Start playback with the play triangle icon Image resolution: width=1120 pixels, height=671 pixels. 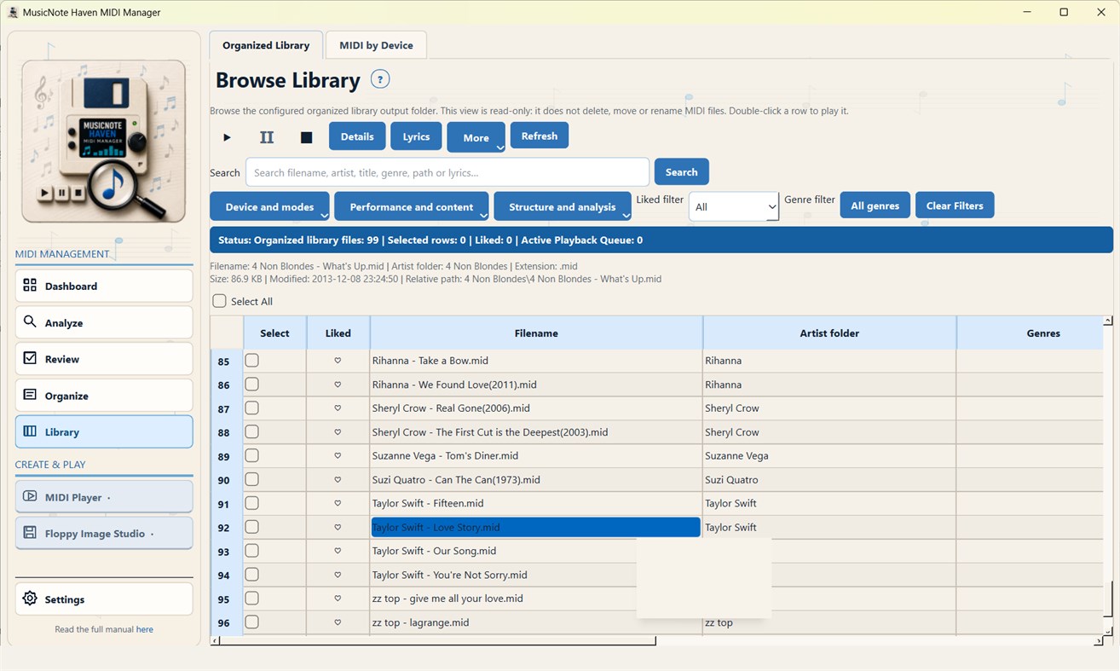click(227, 137)
